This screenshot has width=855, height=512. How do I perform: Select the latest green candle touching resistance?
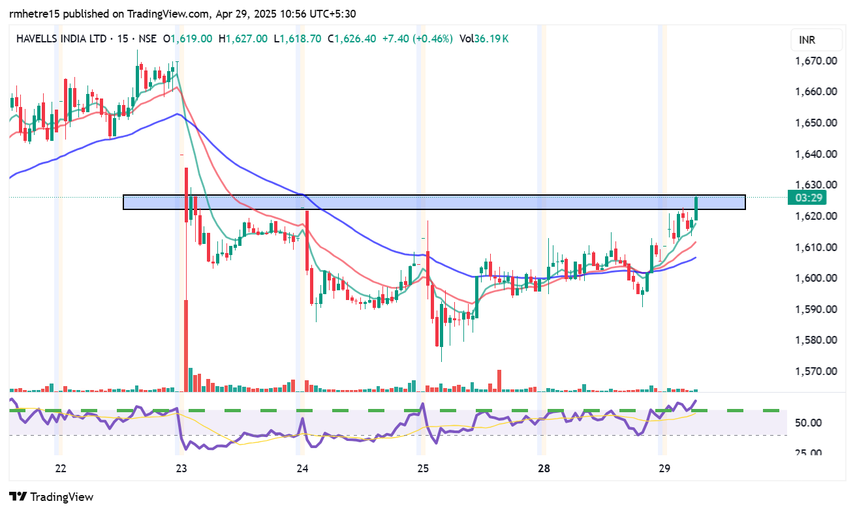(696, 209)
